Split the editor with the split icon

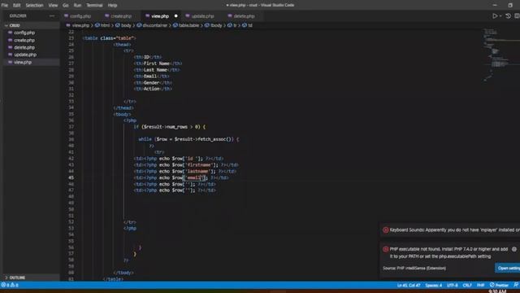pyautogui.click(x=517, y=16)
